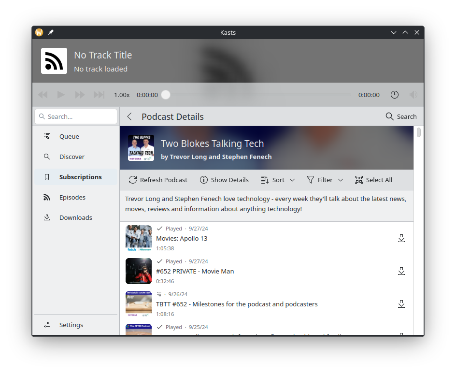Download the Movies: Apollo 13 episode
The image size is (456, 374).
coord(401,238)
